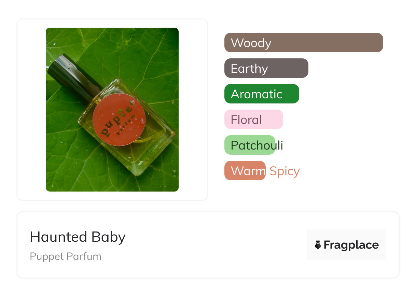
Task: Click the word Spicy outside the bar
Action: pos(285,171)
